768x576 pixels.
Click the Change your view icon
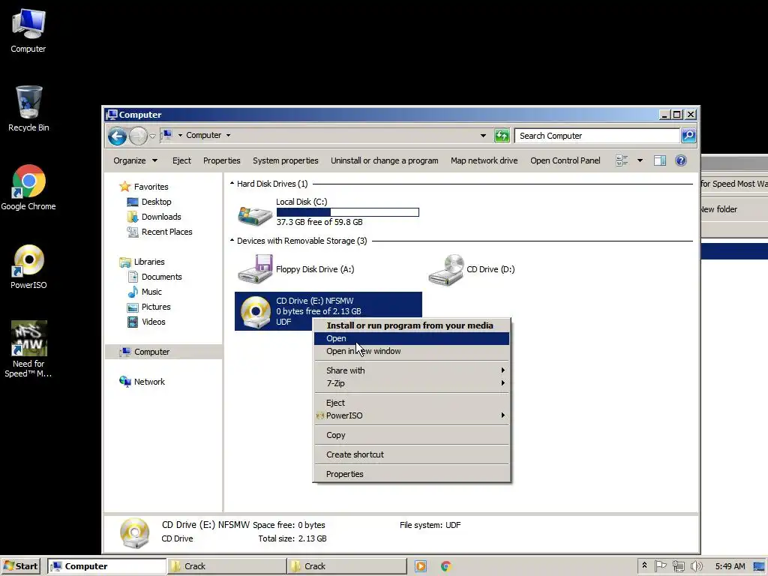point(622,160)
